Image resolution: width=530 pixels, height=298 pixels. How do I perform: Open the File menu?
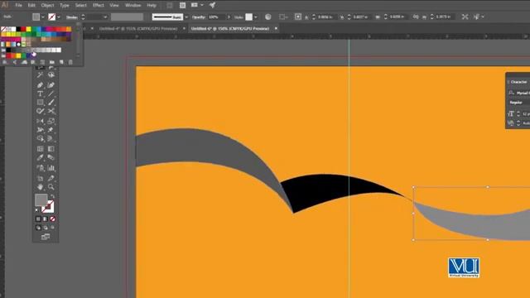tap(18, 6)
